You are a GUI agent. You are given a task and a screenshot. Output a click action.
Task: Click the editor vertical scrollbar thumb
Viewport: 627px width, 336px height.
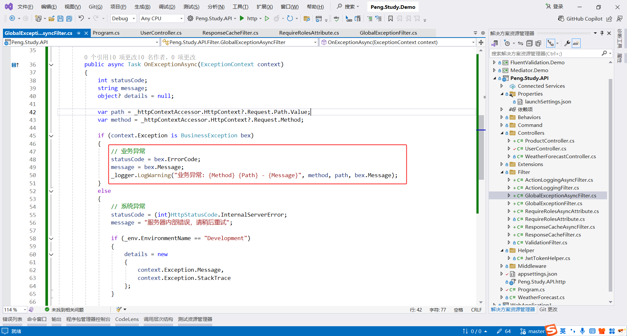click(481, 147)
